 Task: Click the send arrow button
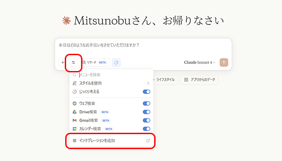tap(224, 63)
